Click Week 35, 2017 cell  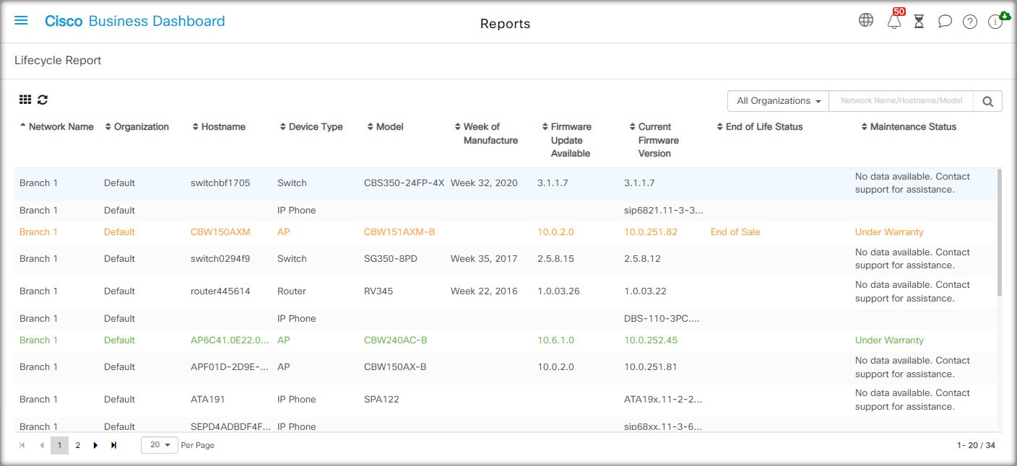(484, 259)
